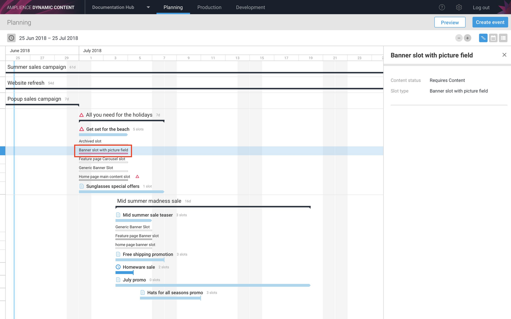511x319 pixels.
Task: Select the Archived slot row
Action: click(90, 141)
